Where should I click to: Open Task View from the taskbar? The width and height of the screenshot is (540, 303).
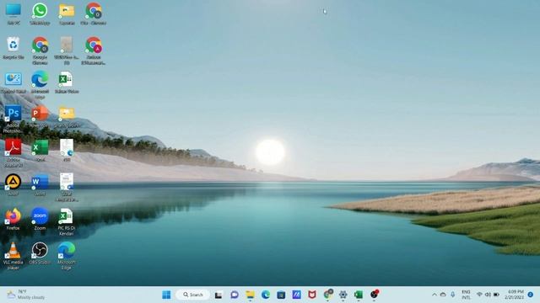coord(219,295)
